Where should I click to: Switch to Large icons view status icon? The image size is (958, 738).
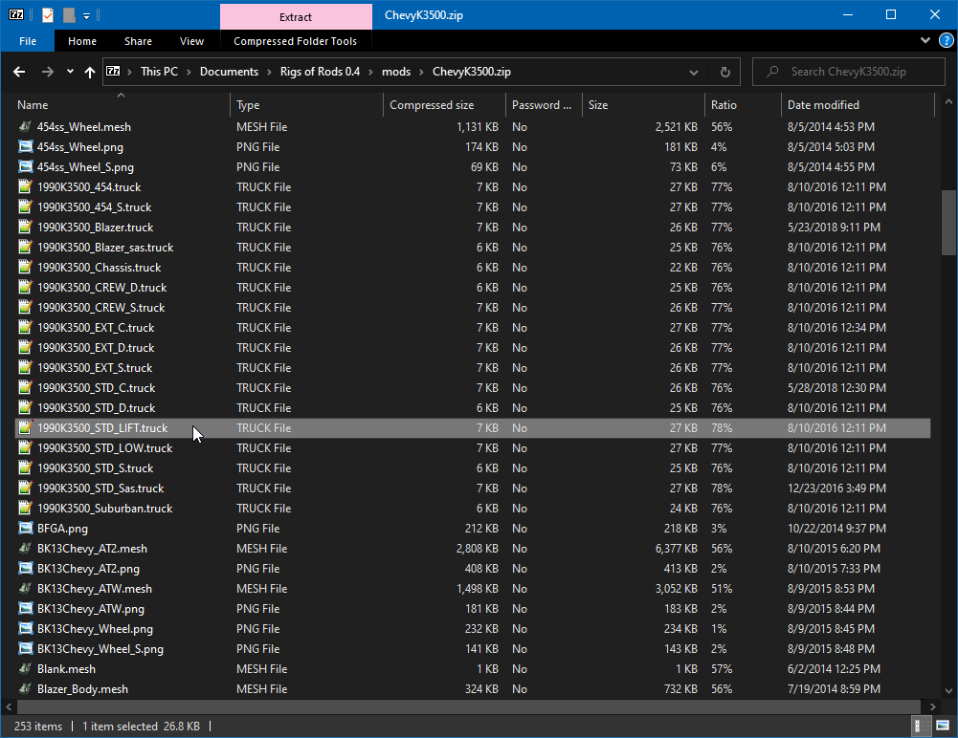[942, 726]
